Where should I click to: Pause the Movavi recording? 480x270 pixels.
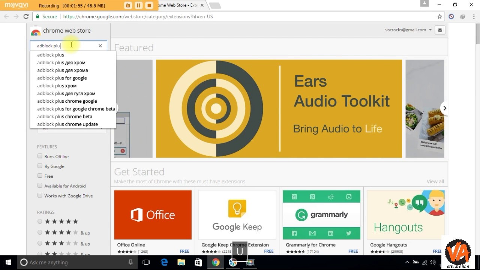(138, 5)
